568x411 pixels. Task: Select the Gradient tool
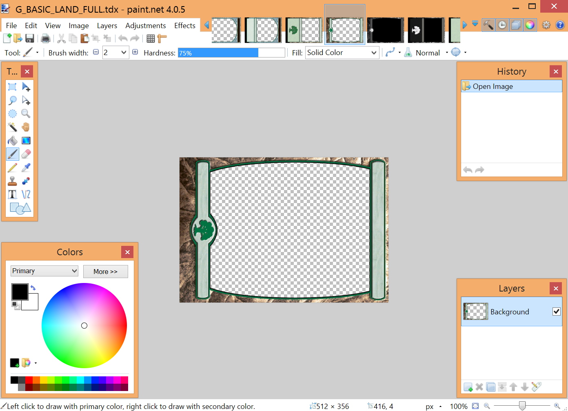click(x=26, y=141)
